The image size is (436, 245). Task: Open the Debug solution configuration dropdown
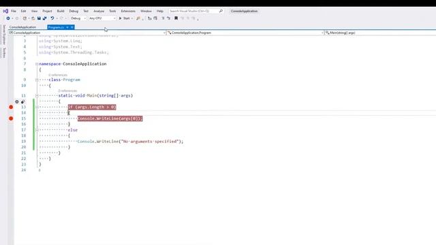tap(78, 18)
